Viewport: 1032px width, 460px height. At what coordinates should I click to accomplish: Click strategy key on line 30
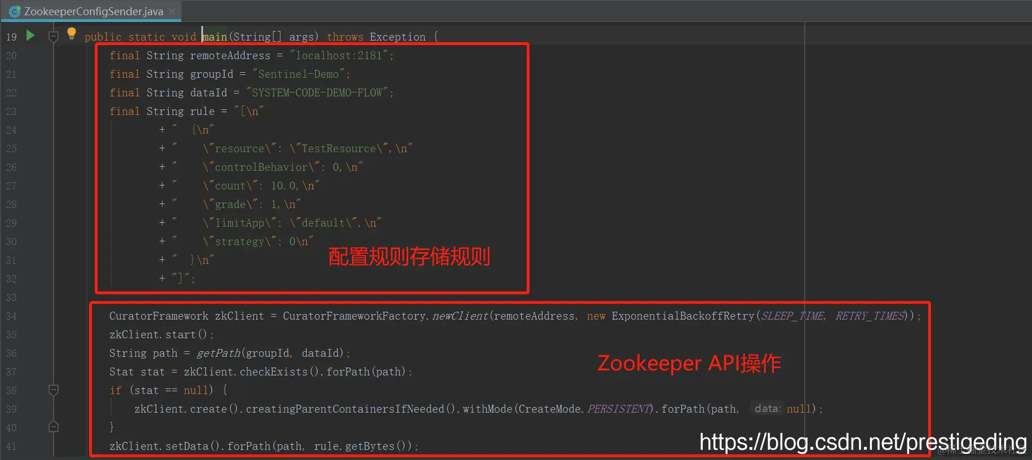240,241
